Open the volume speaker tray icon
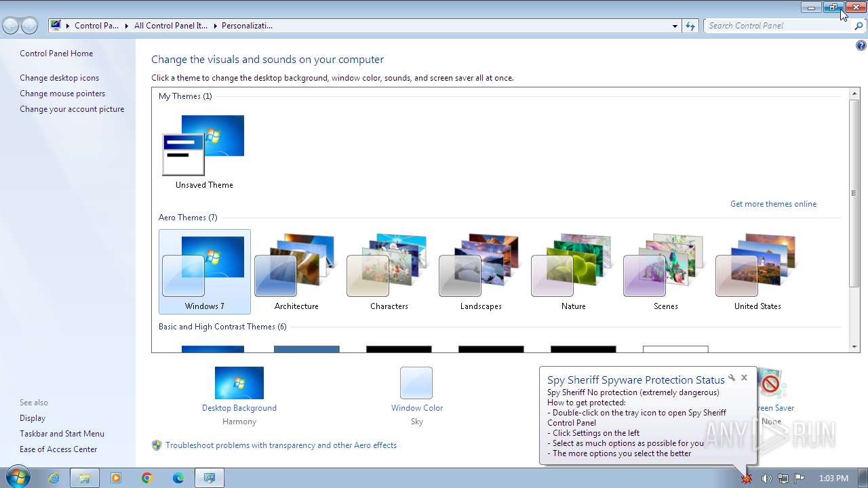868x488 pixels. pyautogui.click(x=766, y=479)
